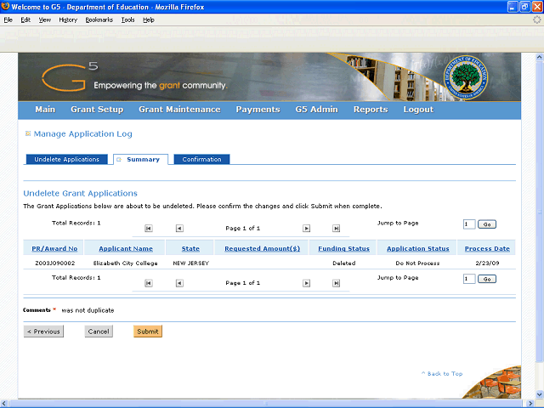This screenshot has width=544, height=408.
Task: Open G5 Admin navigation item
Action: point(317,110)
